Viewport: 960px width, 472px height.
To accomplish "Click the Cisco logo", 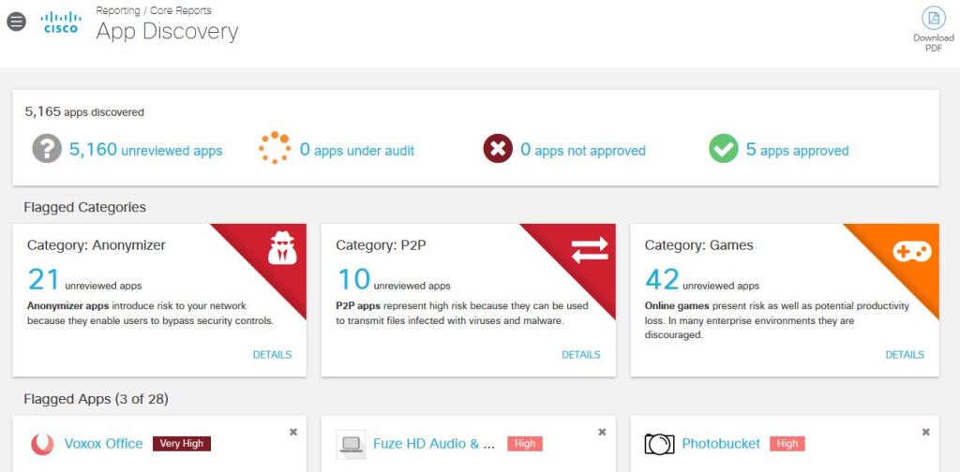I will (x=62, y=22).
